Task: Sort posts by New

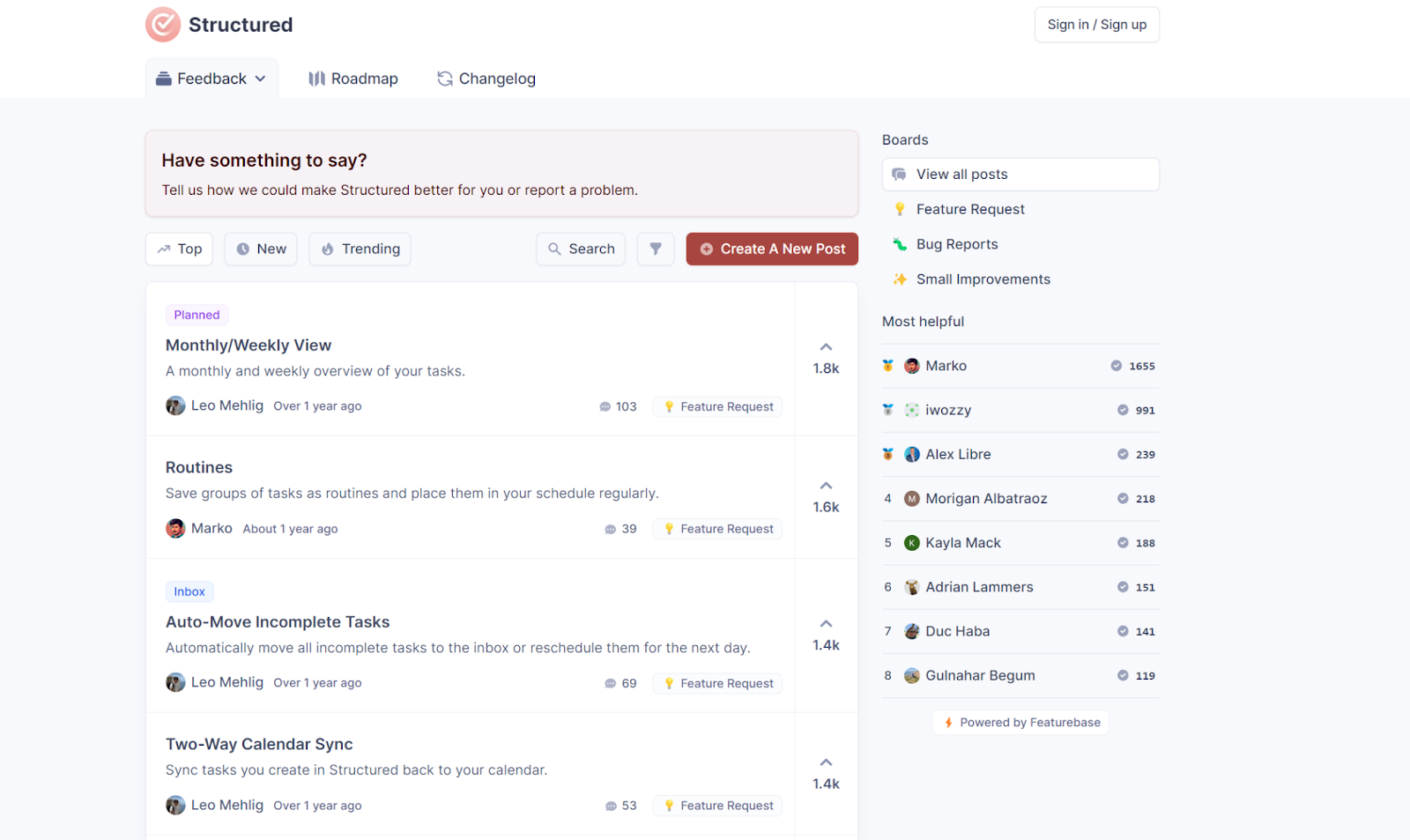Action: coord(261,249)
